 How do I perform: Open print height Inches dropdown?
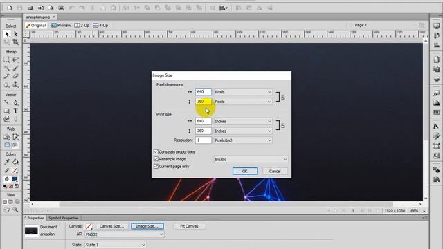(x=243, y=131)
